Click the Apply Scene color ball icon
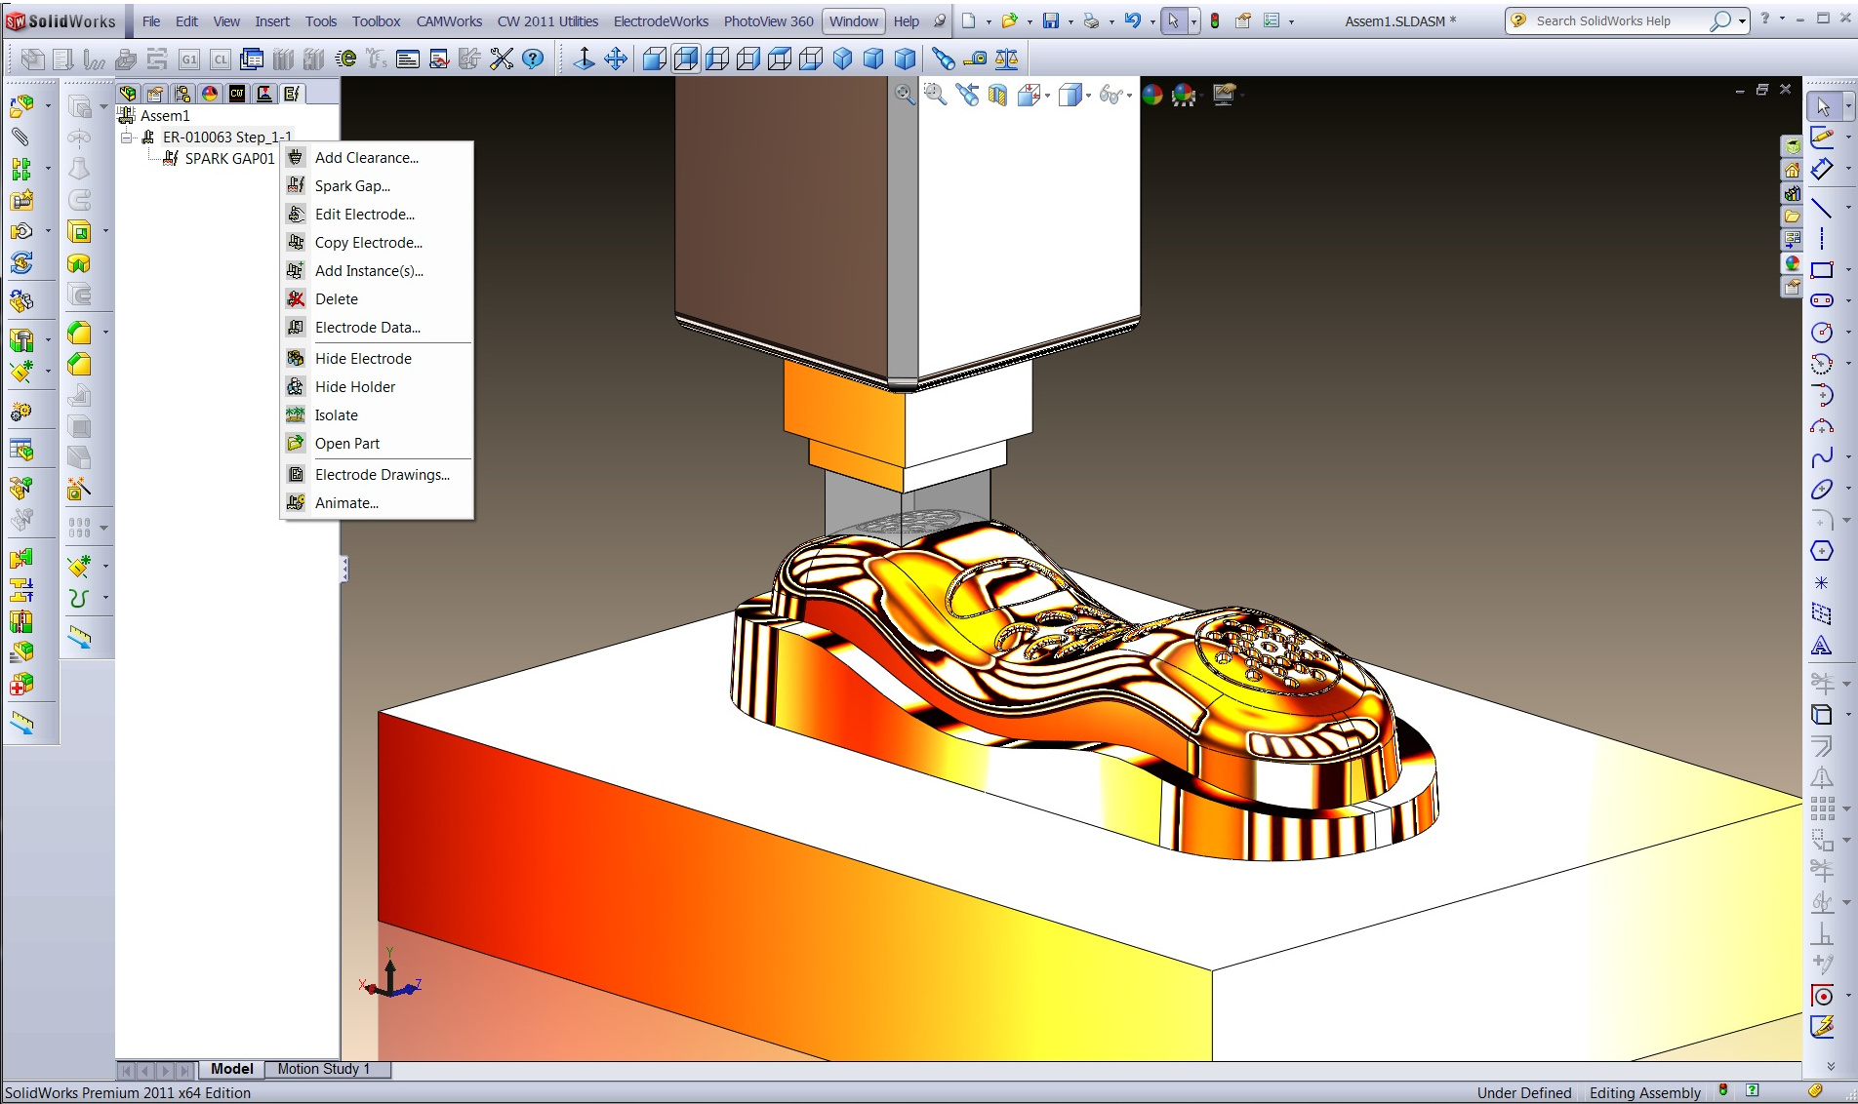This screenshot has width=1858, height=1104. coord(1184,94)
